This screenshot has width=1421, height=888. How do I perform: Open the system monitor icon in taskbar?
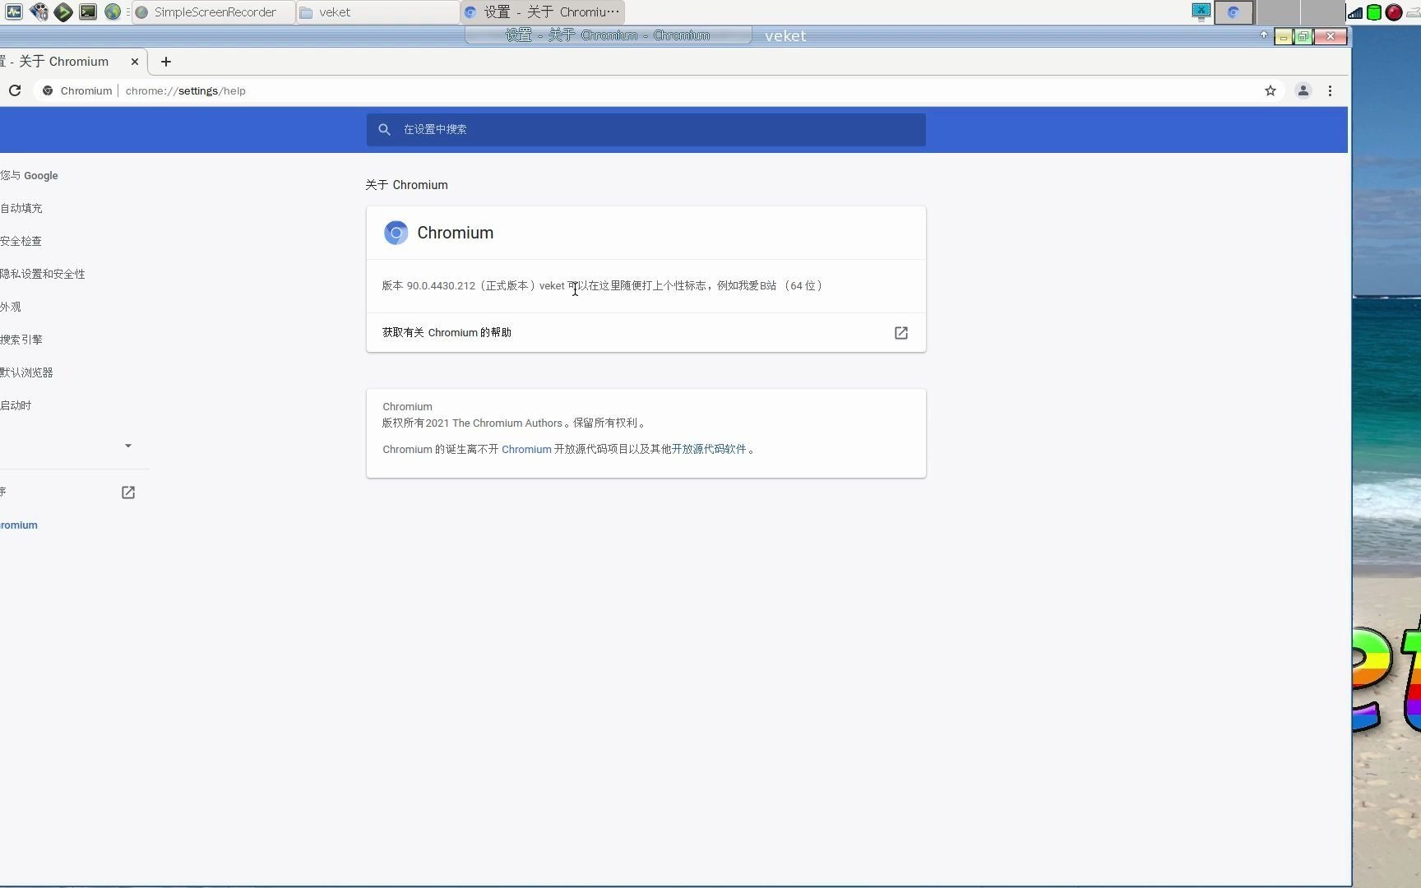[14, 12]
